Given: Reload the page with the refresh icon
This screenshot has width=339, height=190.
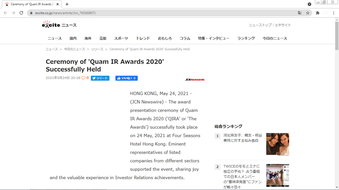Looking at the screenshot, I should (x=21, y=13).
